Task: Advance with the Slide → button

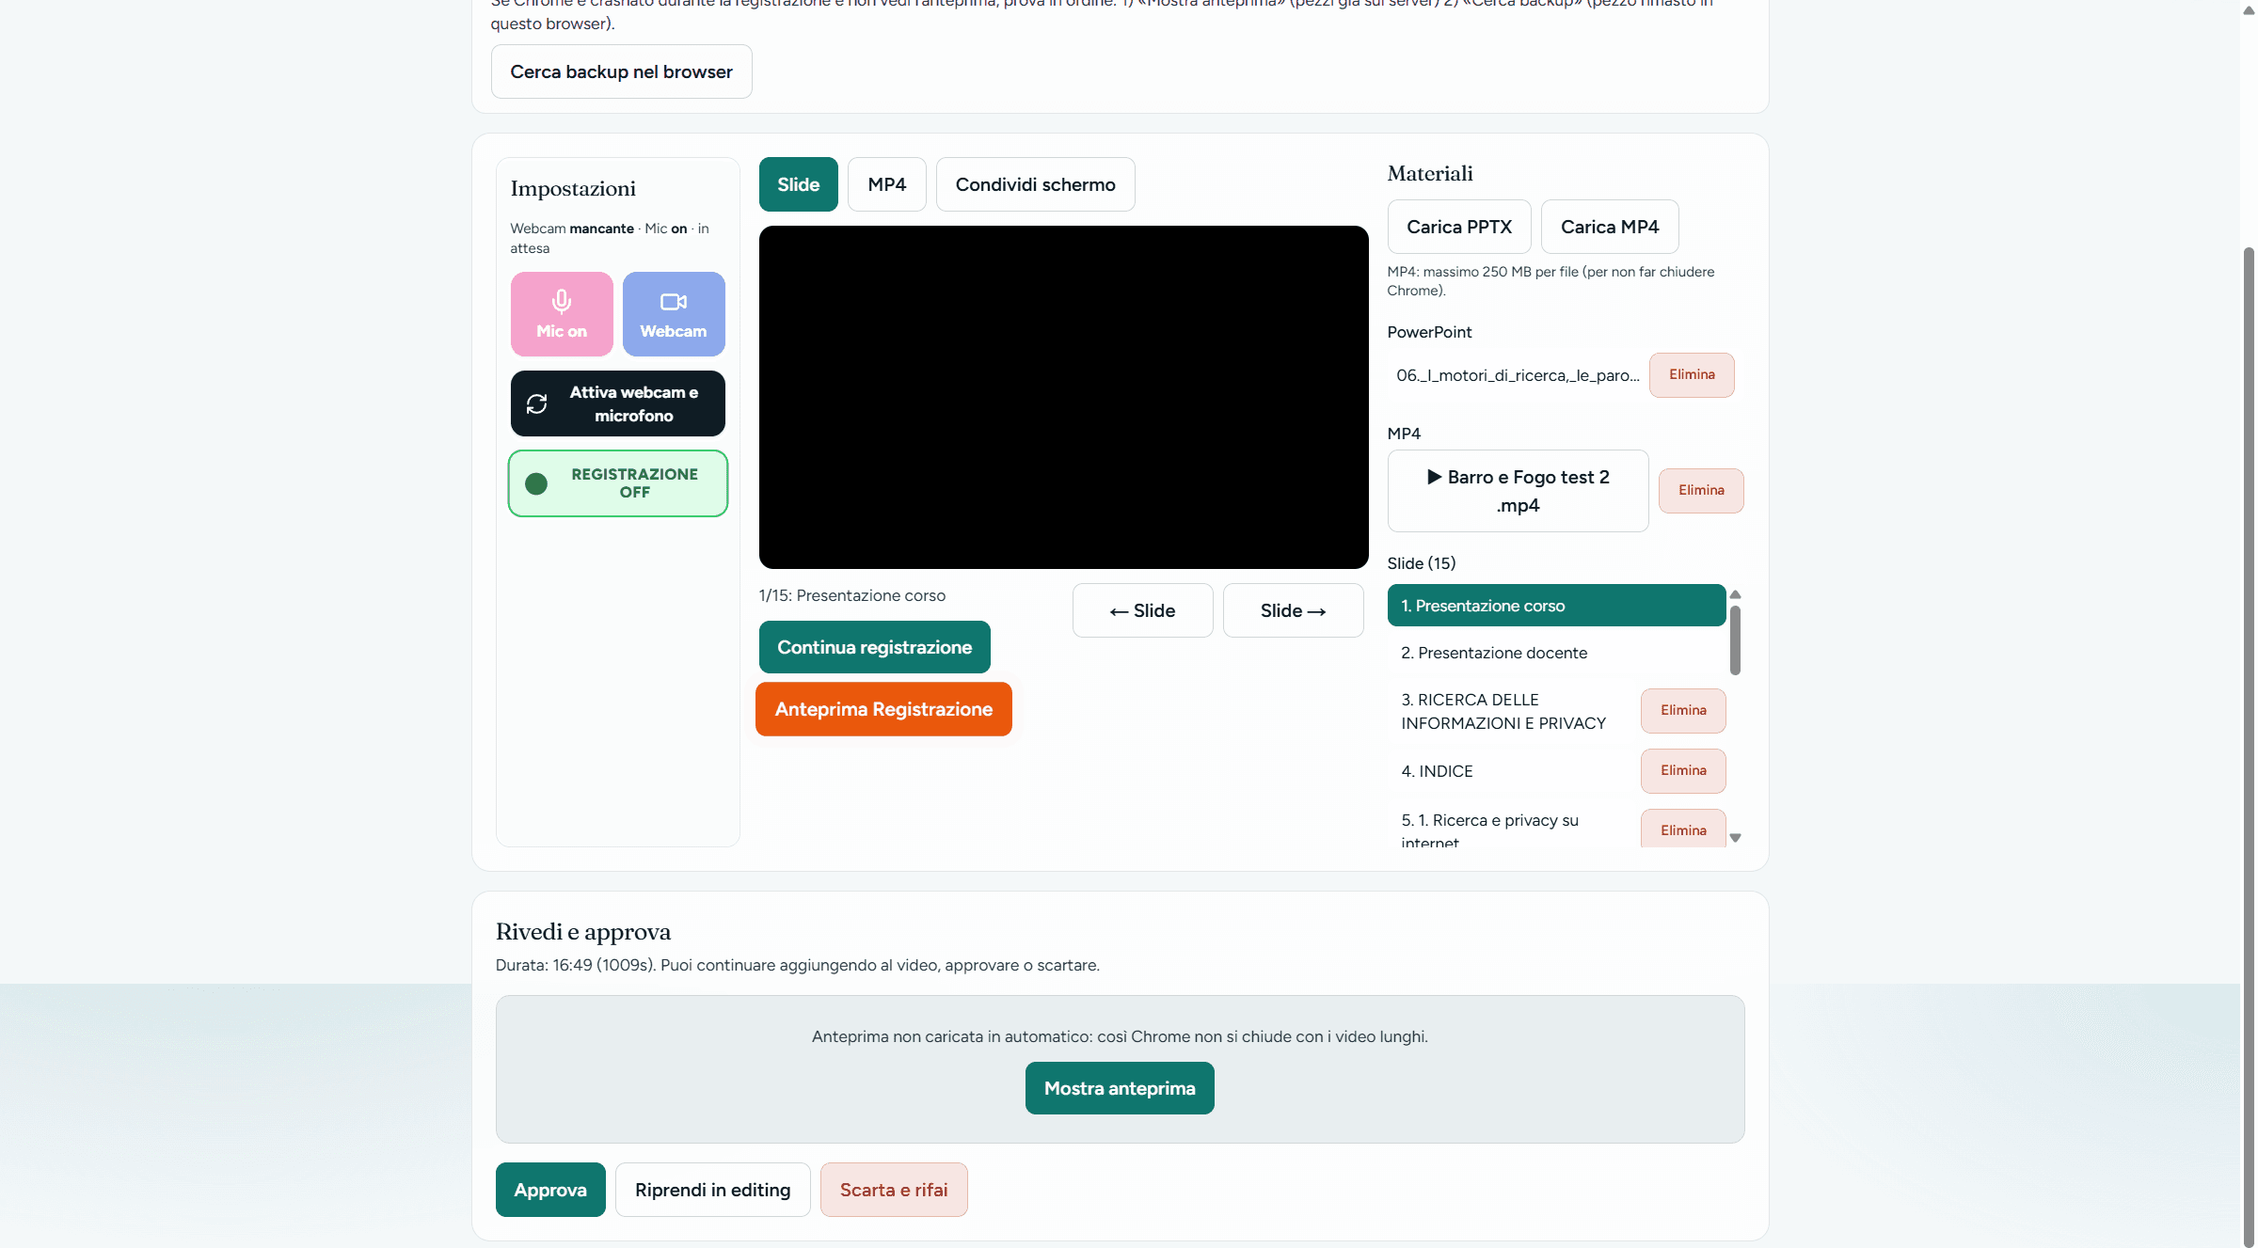Action: (1293, 610)
